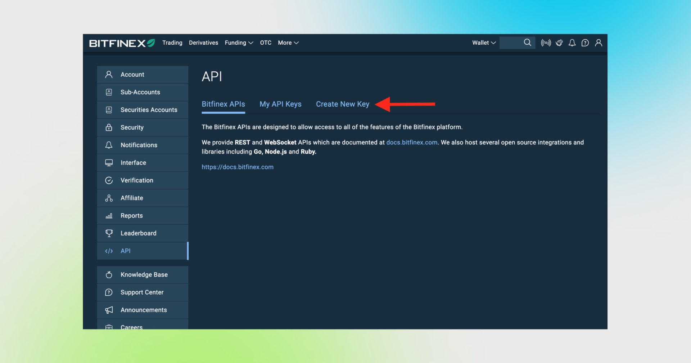Select the Create New Key tab

342,104
